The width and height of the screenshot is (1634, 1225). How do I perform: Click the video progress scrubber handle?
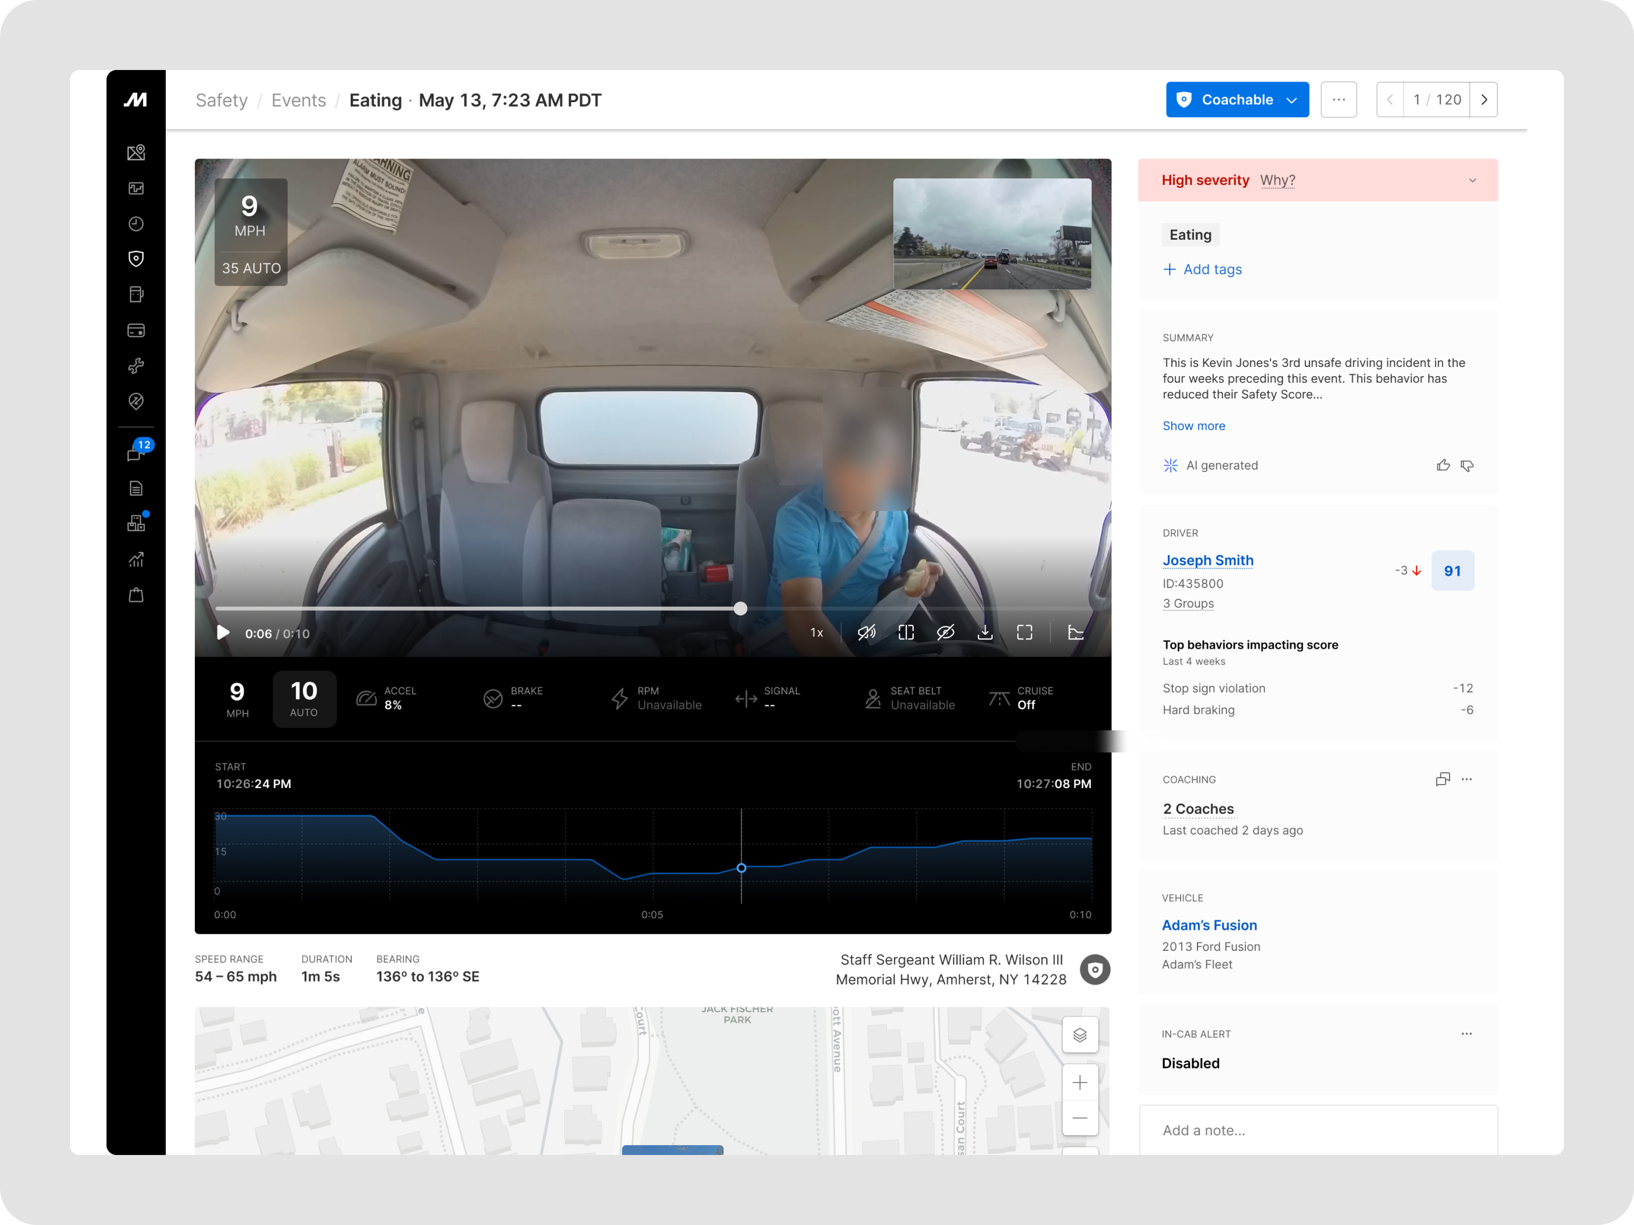(740, 608)
